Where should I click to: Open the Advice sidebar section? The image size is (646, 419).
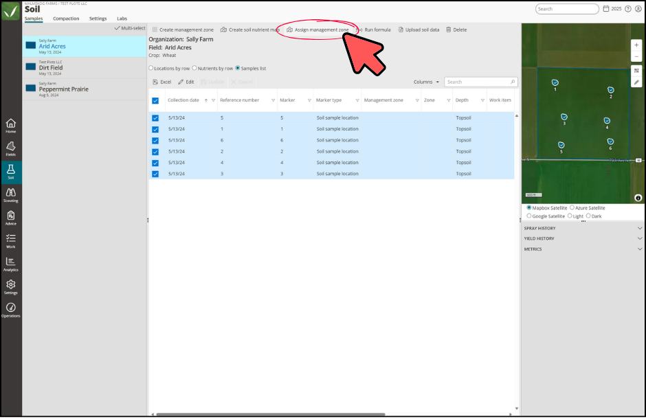tap(11, 218)
